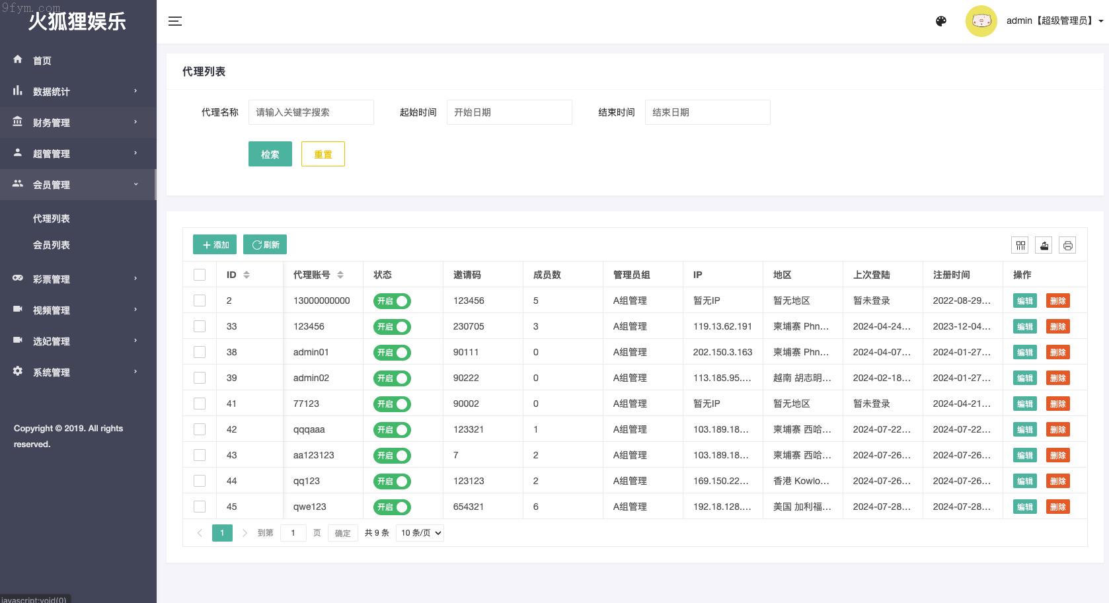Select all rows with header checkbox
1109x603 pixels.
click(200, 275)
